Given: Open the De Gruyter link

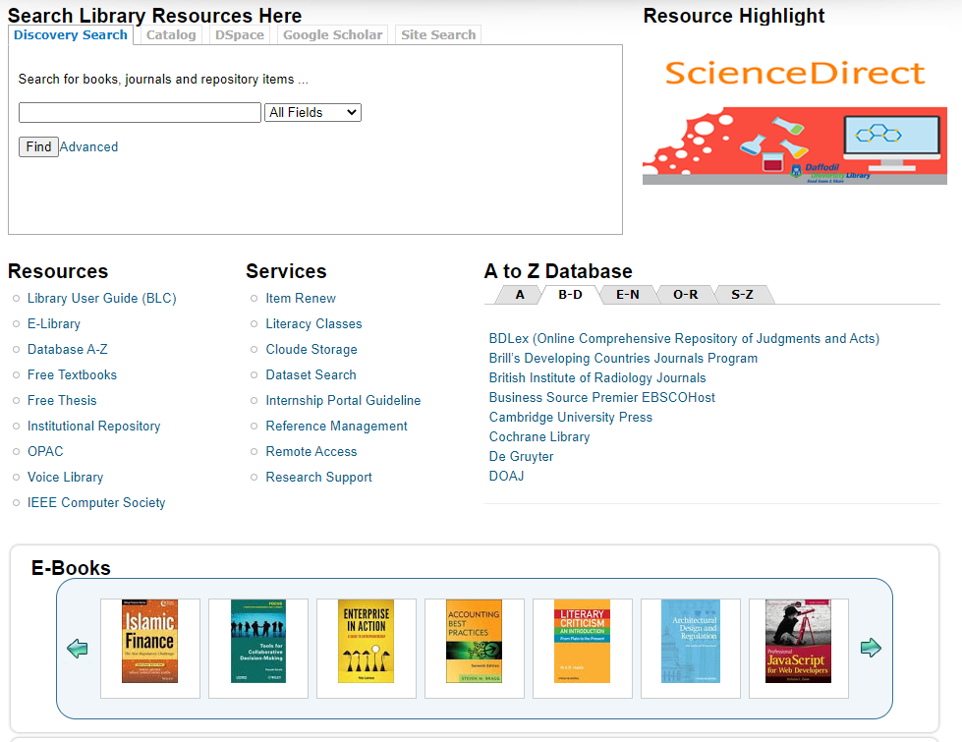Looking at the screenshot, I should [x=522, y=457].
